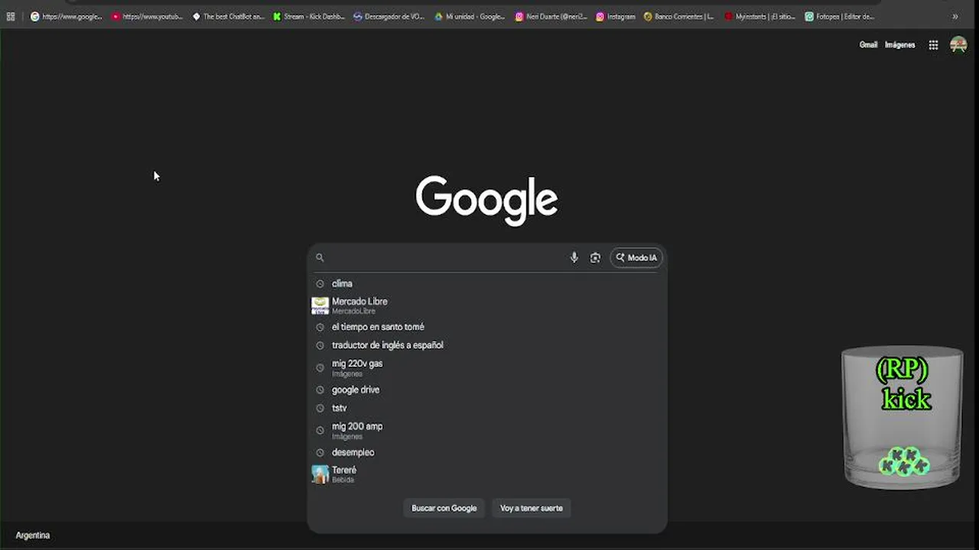Click the history clock icon beside 'desempleo'

coord(320,452)
